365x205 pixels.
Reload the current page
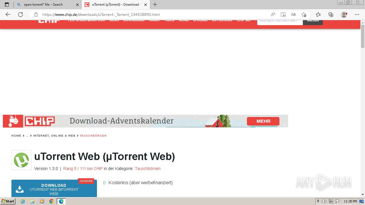click(21, 15)
